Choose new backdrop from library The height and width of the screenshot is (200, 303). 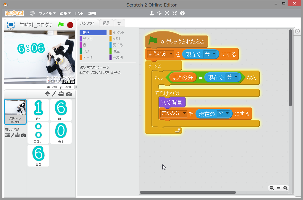pyautogui.click(x=7, y=135)
